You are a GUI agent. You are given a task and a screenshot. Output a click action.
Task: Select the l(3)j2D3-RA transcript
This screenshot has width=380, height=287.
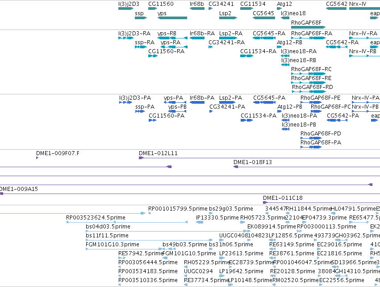click(126, 38)
